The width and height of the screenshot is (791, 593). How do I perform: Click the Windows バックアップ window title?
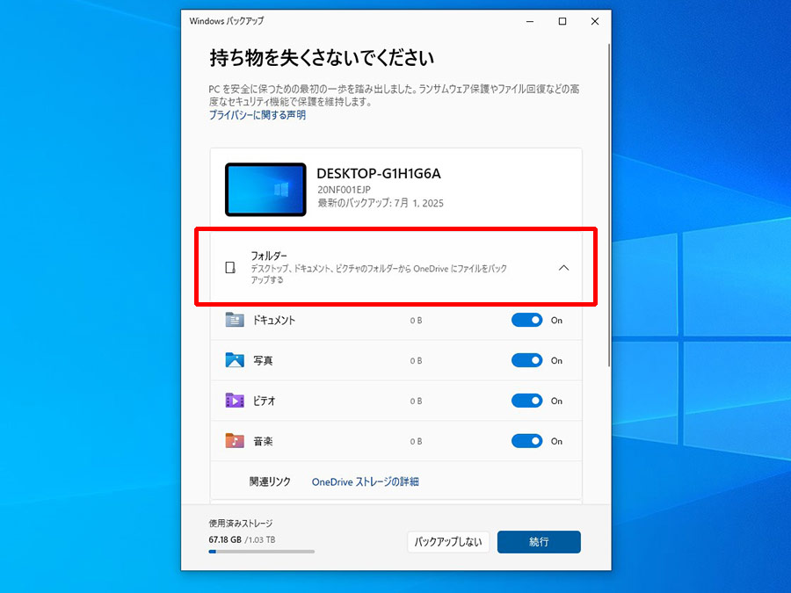(x=227, y=21)
